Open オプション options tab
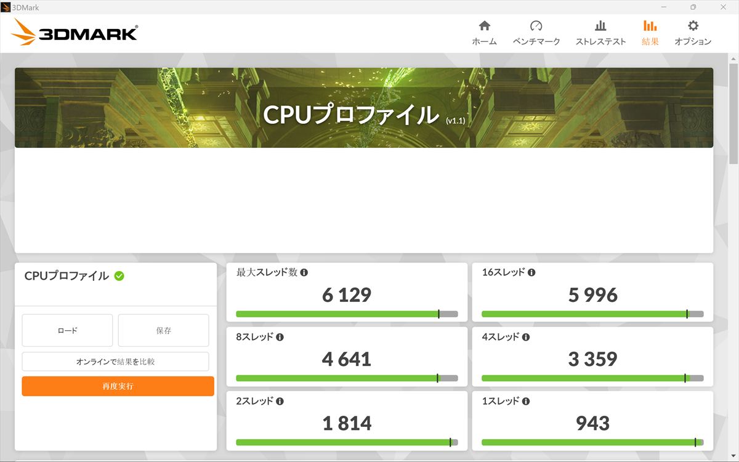This screenshot has width=739, height=462. (x=693, y=33)
